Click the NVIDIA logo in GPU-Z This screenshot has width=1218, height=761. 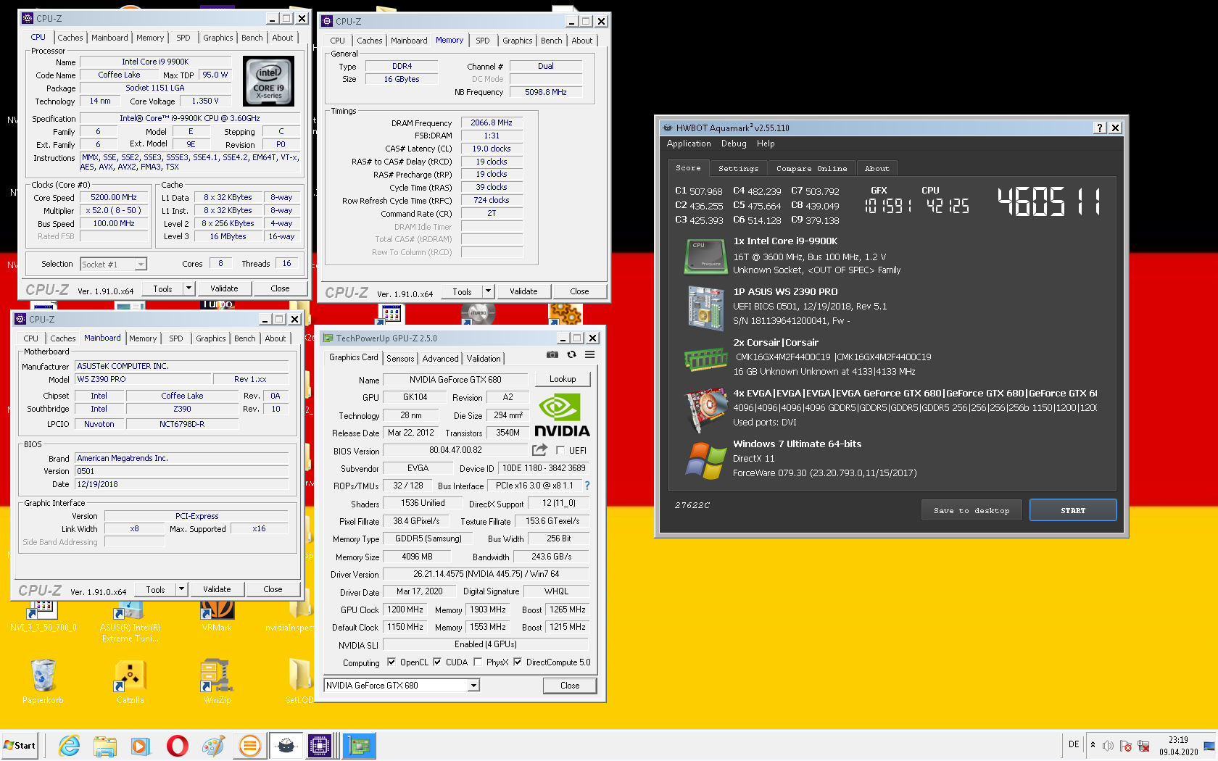click(x=562, y=415)
